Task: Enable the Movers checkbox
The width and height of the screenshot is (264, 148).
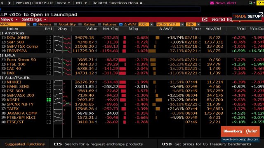Action: (x=35, y=24)
